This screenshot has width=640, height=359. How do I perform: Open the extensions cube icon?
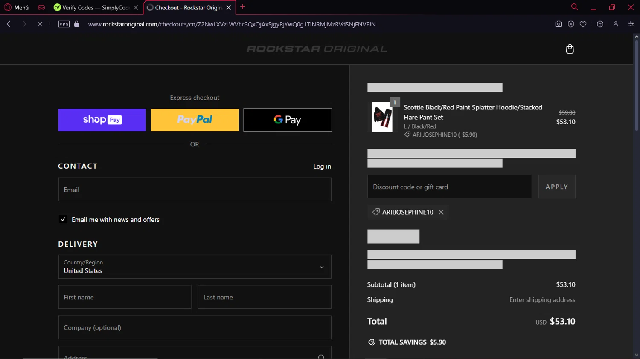(x=600, y=24)
